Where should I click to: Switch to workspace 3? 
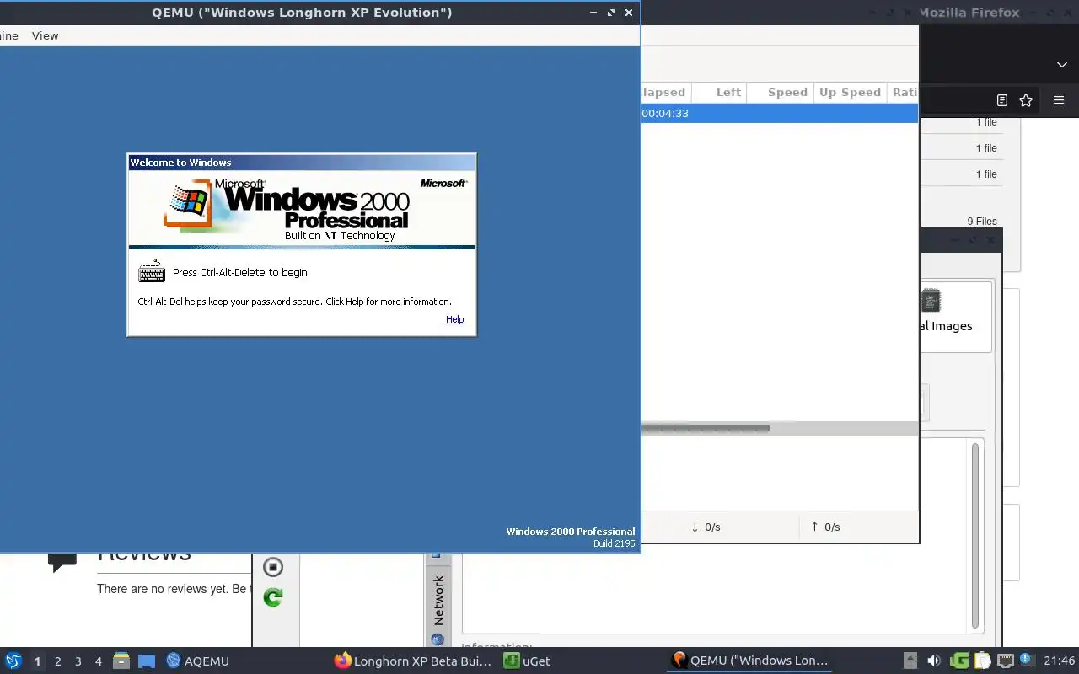click(x=78, y=661)
